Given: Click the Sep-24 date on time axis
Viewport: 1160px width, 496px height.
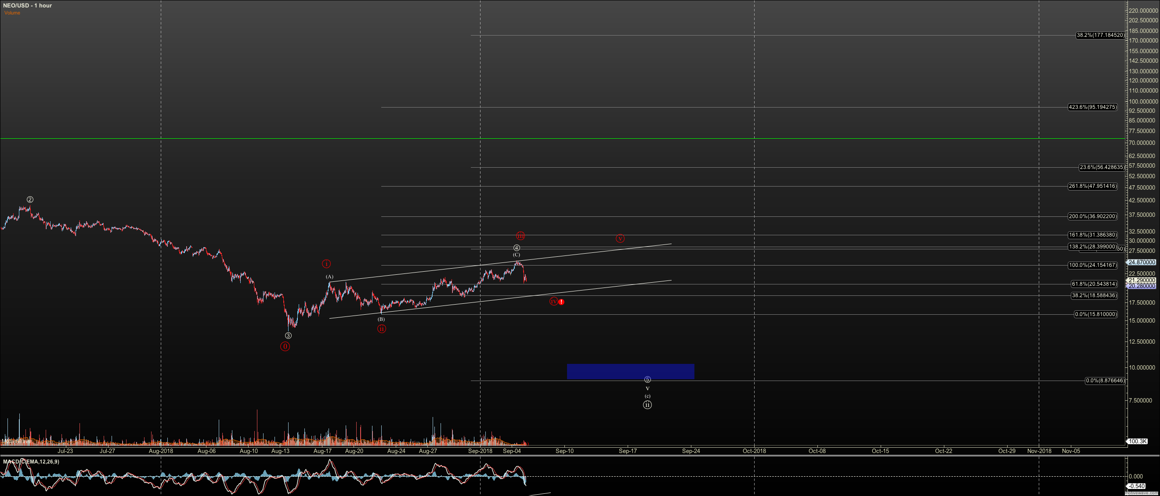Looking at the screenshot, I should click(x=691, y=451).
